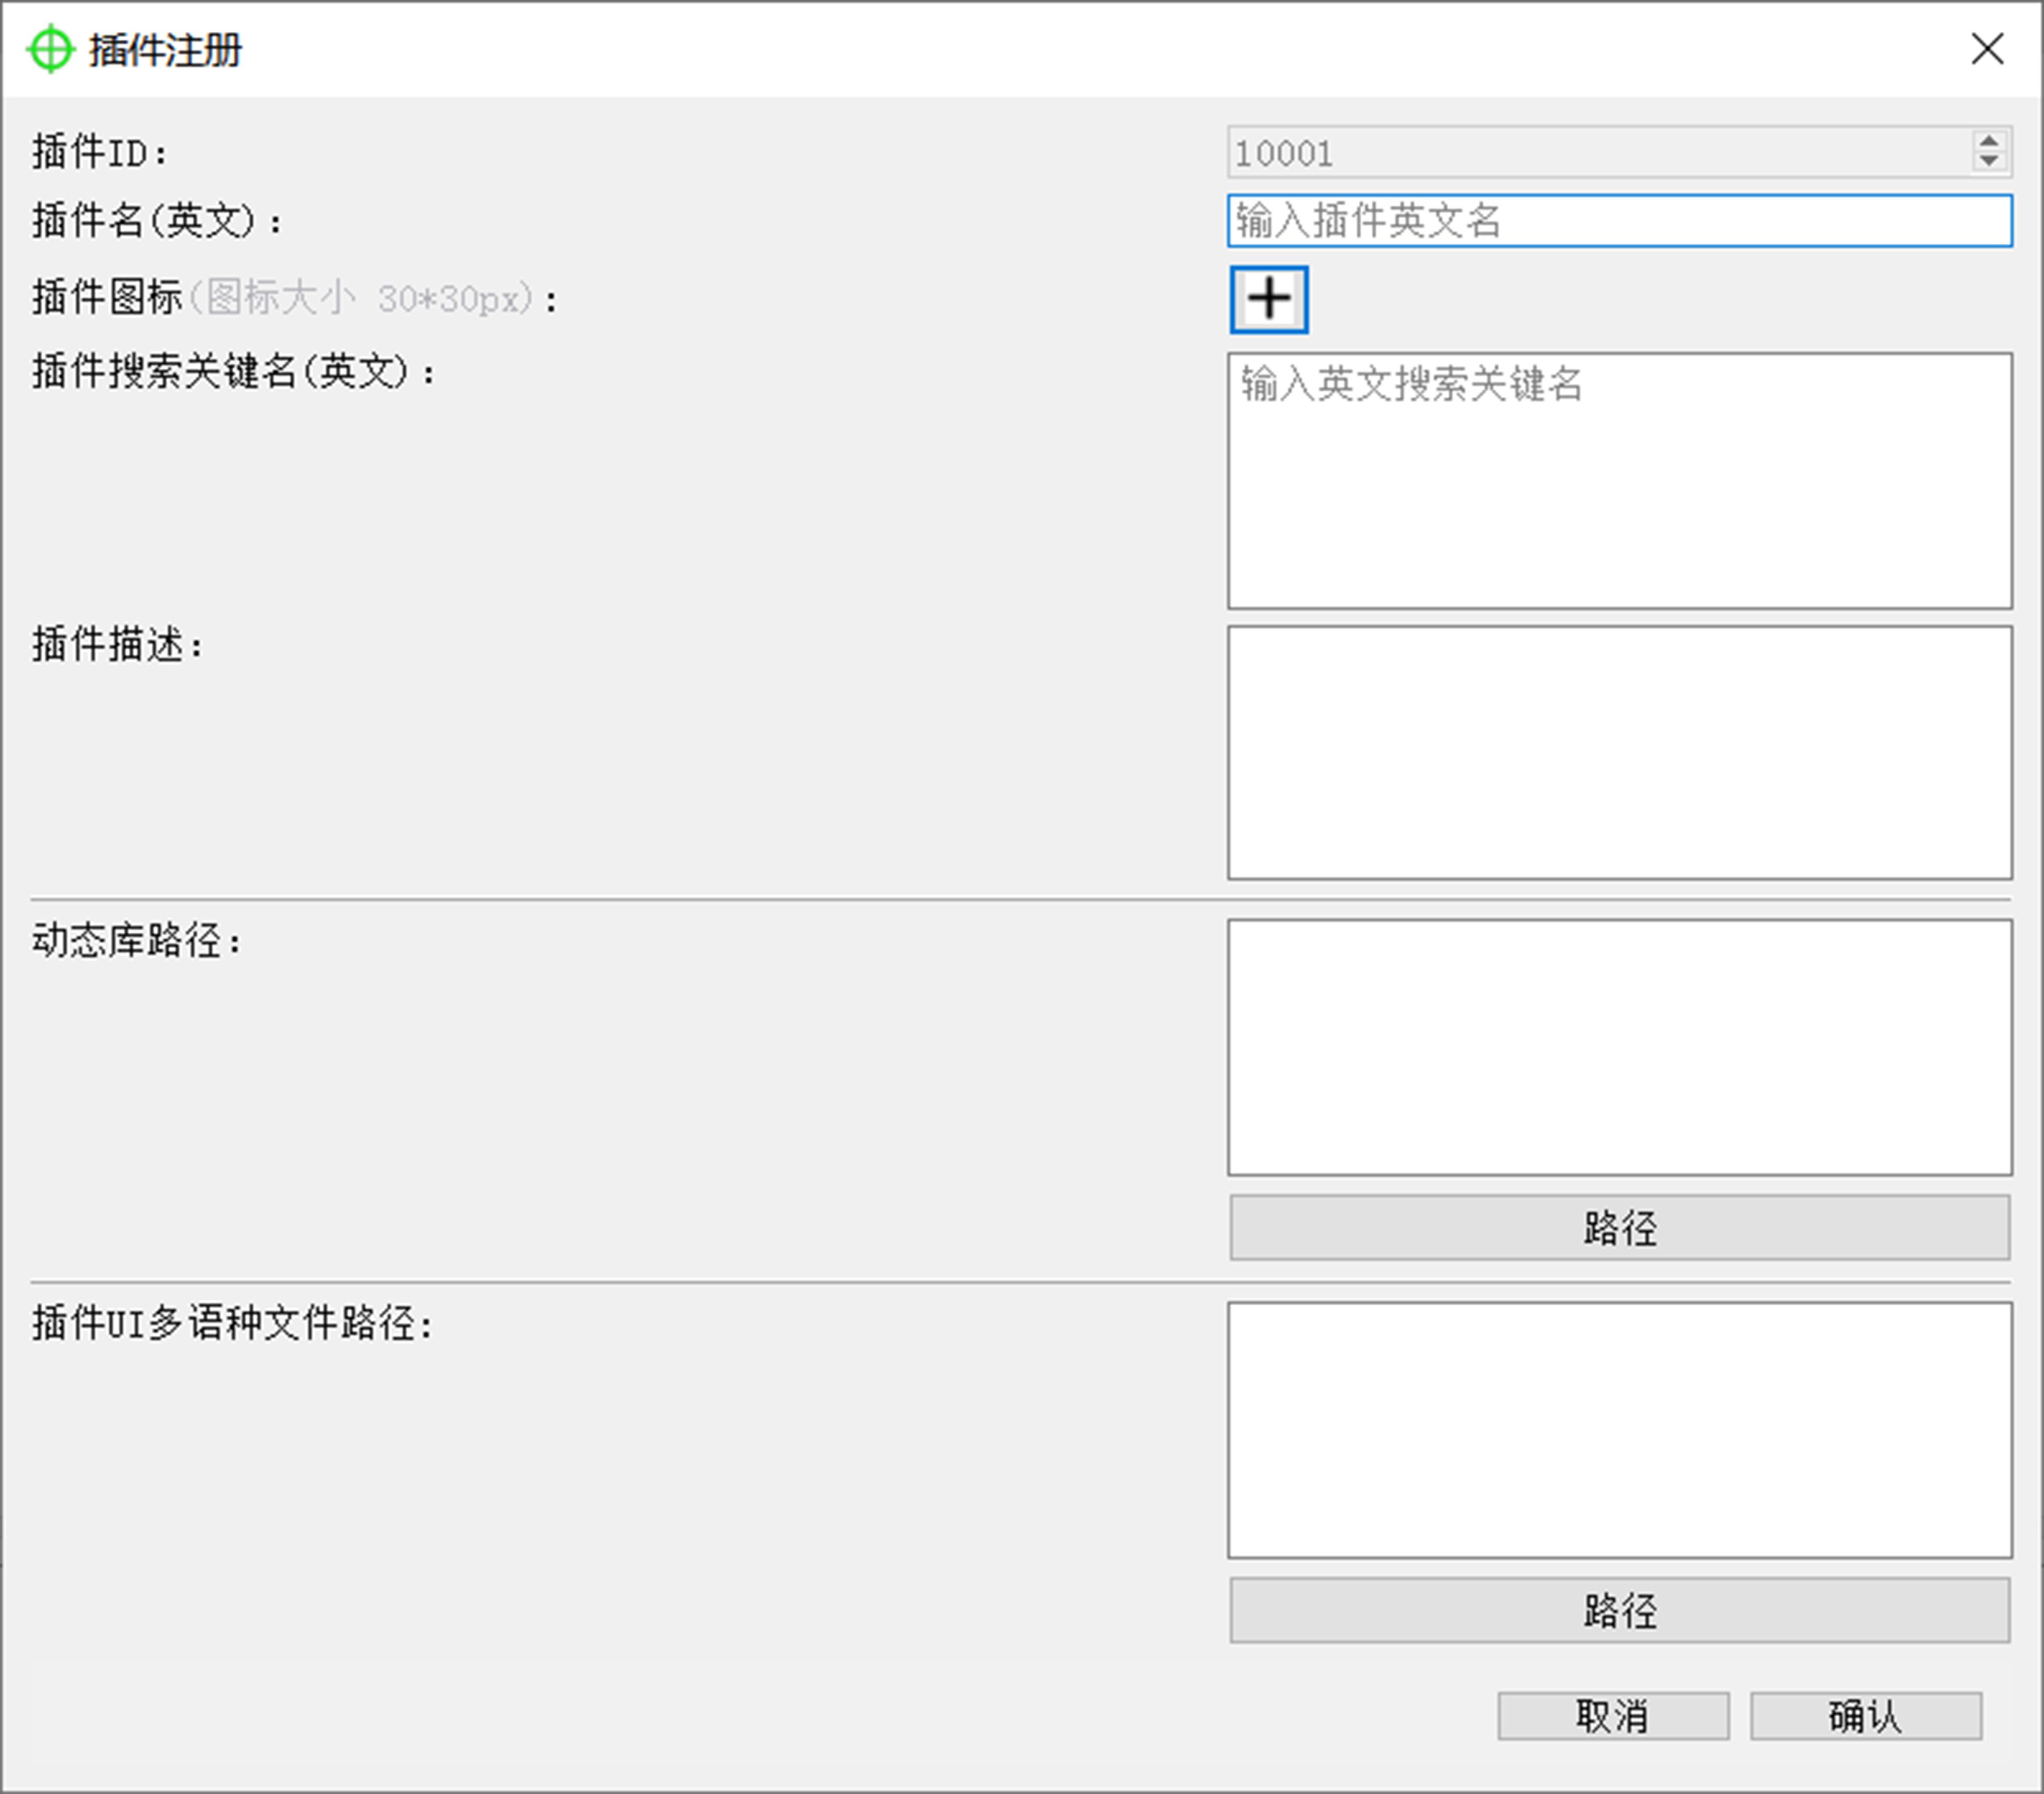
Task: Click the 动态库路径 text area
Action: pyautogui.click(x=1620, y=1047)
